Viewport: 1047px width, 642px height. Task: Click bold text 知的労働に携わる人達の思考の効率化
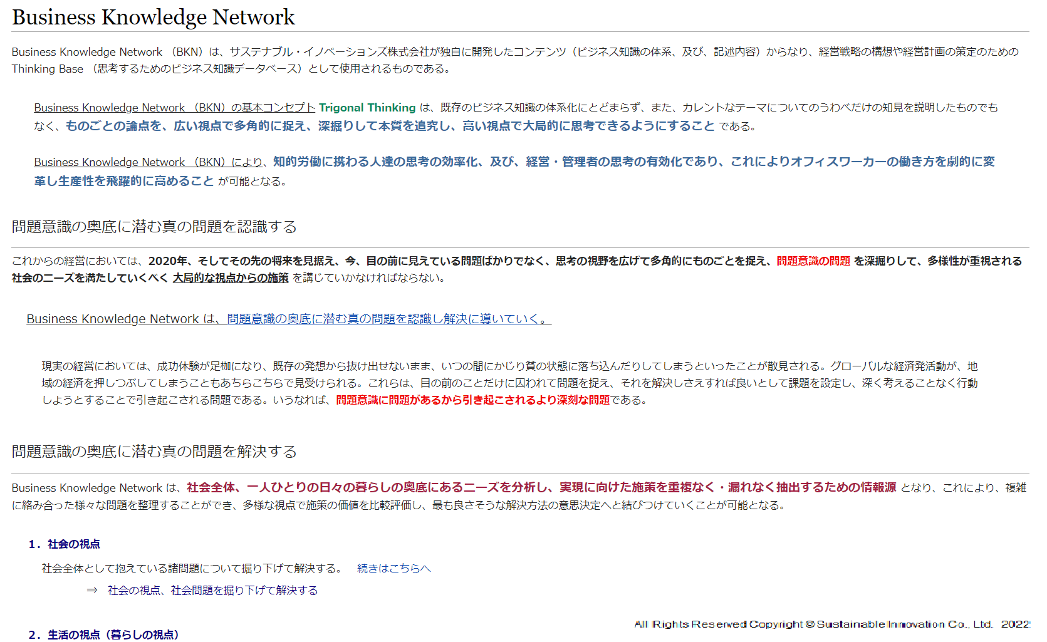coord(375,162)
